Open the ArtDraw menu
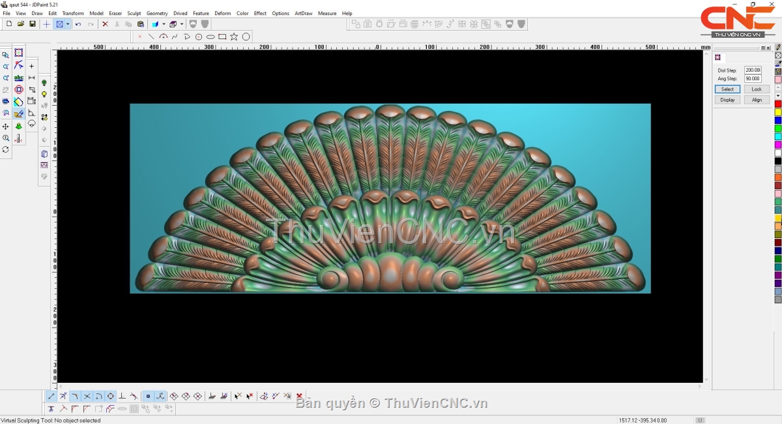 click(x=303, y=13)
